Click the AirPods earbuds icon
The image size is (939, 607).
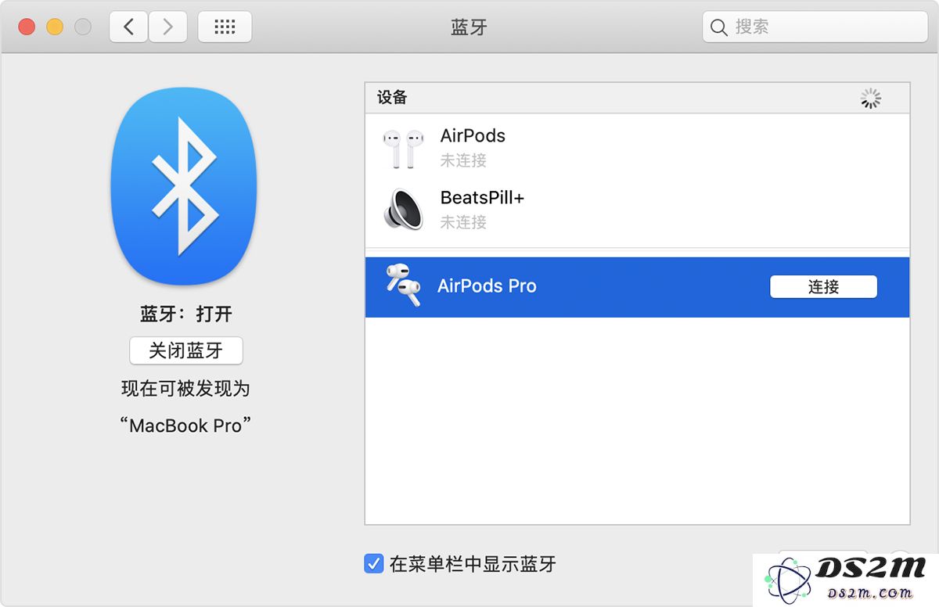coord(403,148)
